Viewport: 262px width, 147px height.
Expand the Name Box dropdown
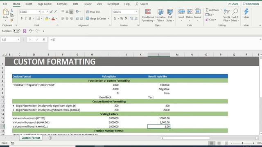click(x=18, y=40)
